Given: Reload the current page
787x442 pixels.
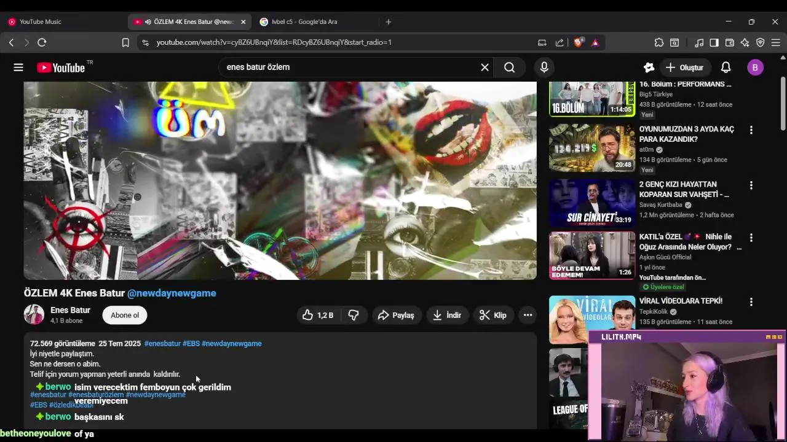Looking at the screenshot, I should pyautogui.click(x=42, y=42).
